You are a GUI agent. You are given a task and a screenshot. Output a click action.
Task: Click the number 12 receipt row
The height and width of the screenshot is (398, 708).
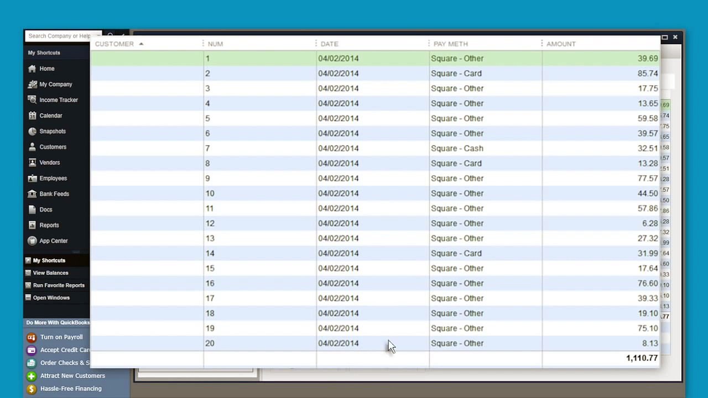[375, 223]
